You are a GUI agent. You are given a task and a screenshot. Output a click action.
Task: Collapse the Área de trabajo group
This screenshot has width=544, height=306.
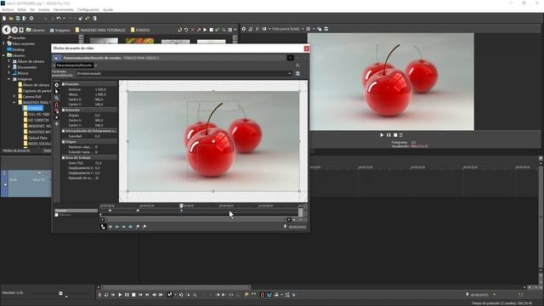pyautogui.click(x=64, y=158)
